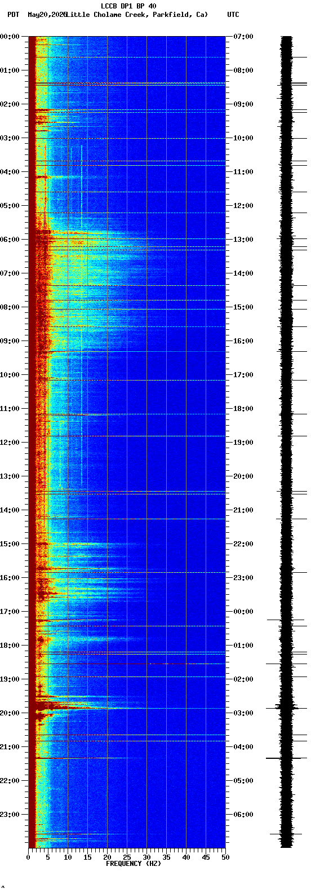The image size is (311, 893).
Task: Click the date text "May20,2026"
Action: (x=47, y=15)
